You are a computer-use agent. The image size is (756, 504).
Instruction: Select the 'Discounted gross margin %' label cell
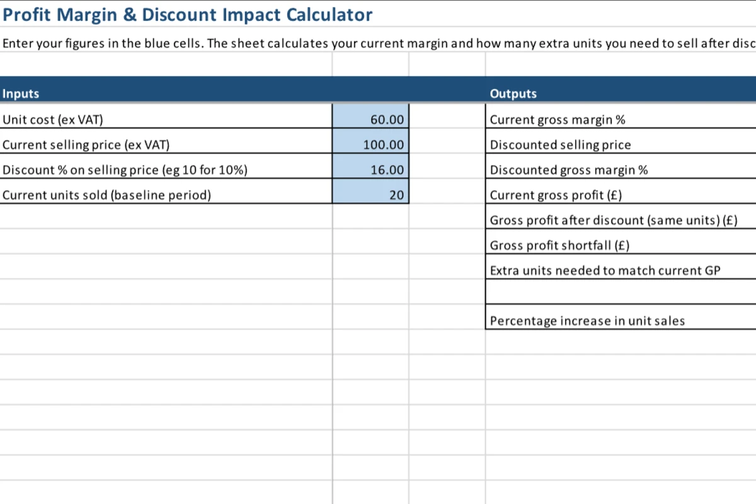click(569, 170)
